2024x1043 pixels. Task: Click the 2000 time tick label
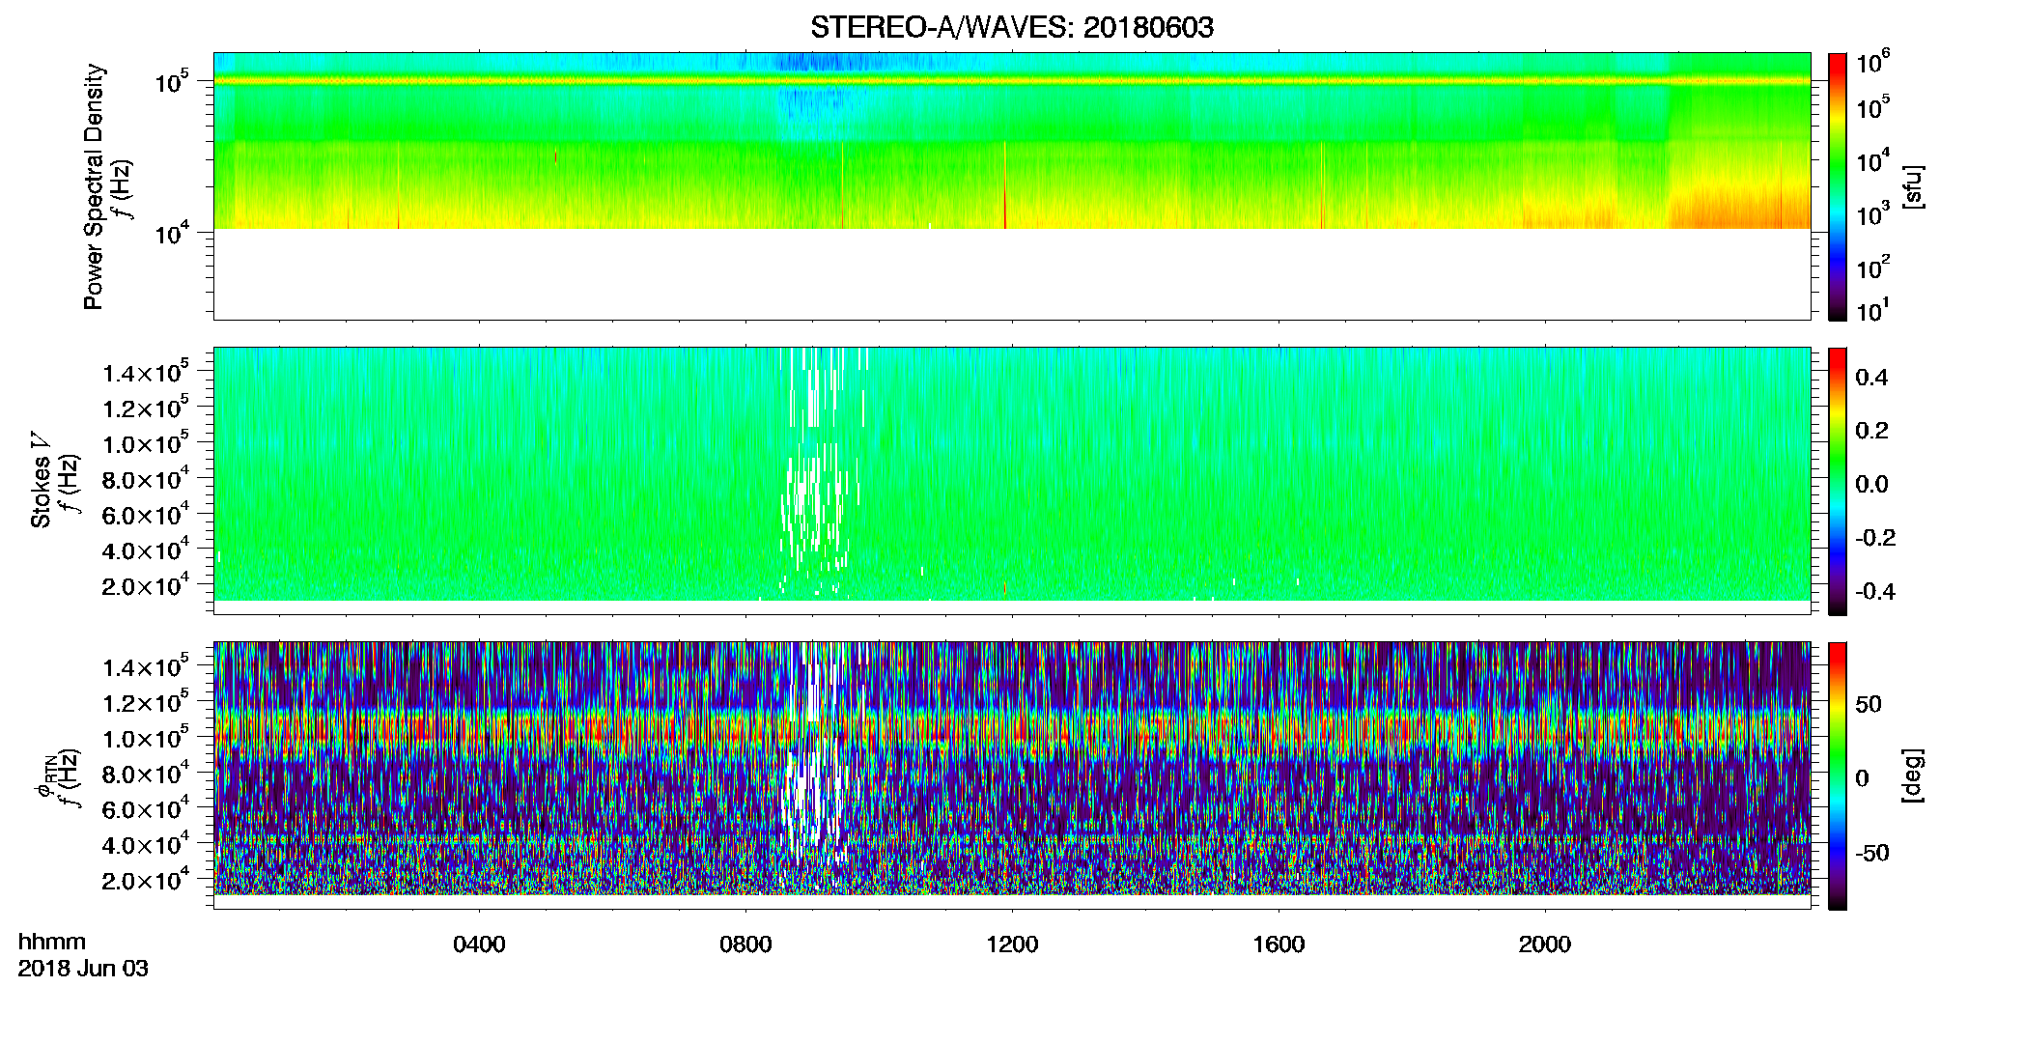(1545, 944)
